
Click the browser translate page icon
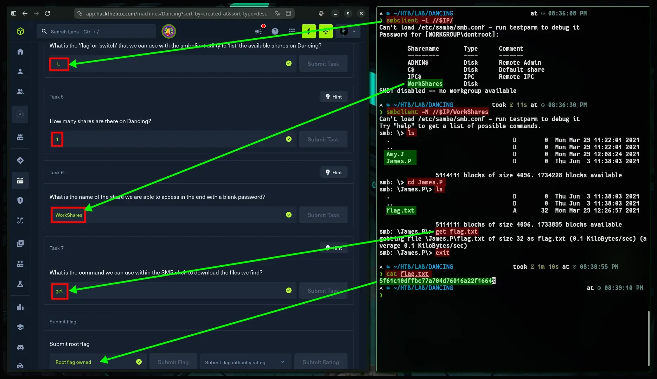click(278, 13)
